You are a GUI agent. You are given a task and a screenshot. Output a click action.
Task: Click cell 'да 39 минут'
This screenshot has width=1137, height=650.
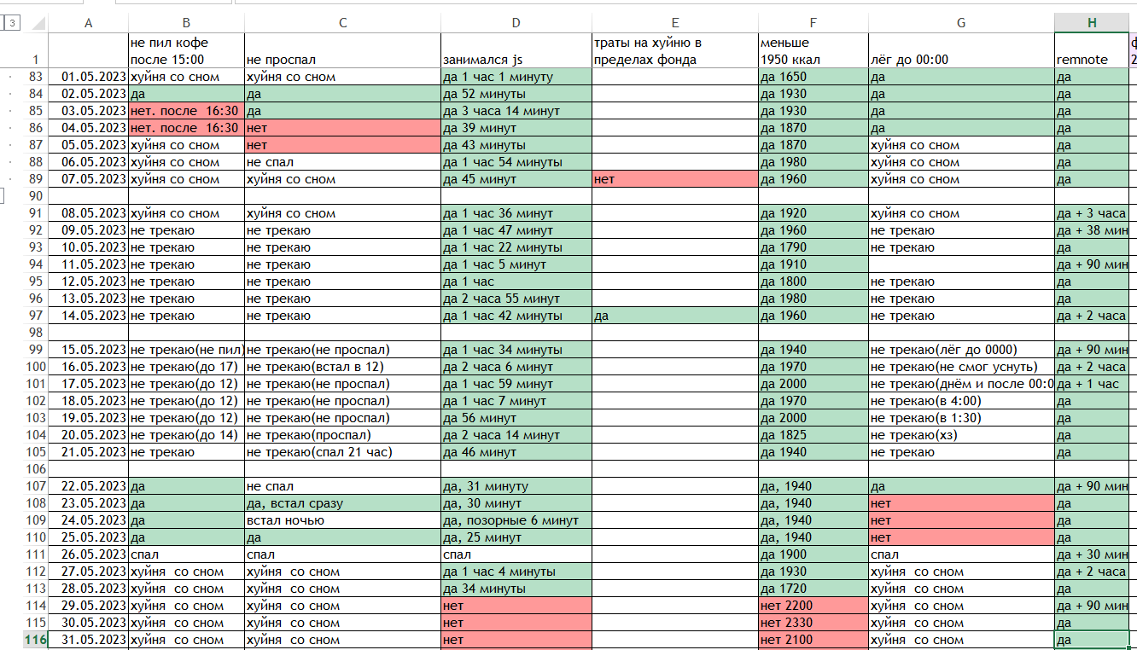(x=516, y=128)
